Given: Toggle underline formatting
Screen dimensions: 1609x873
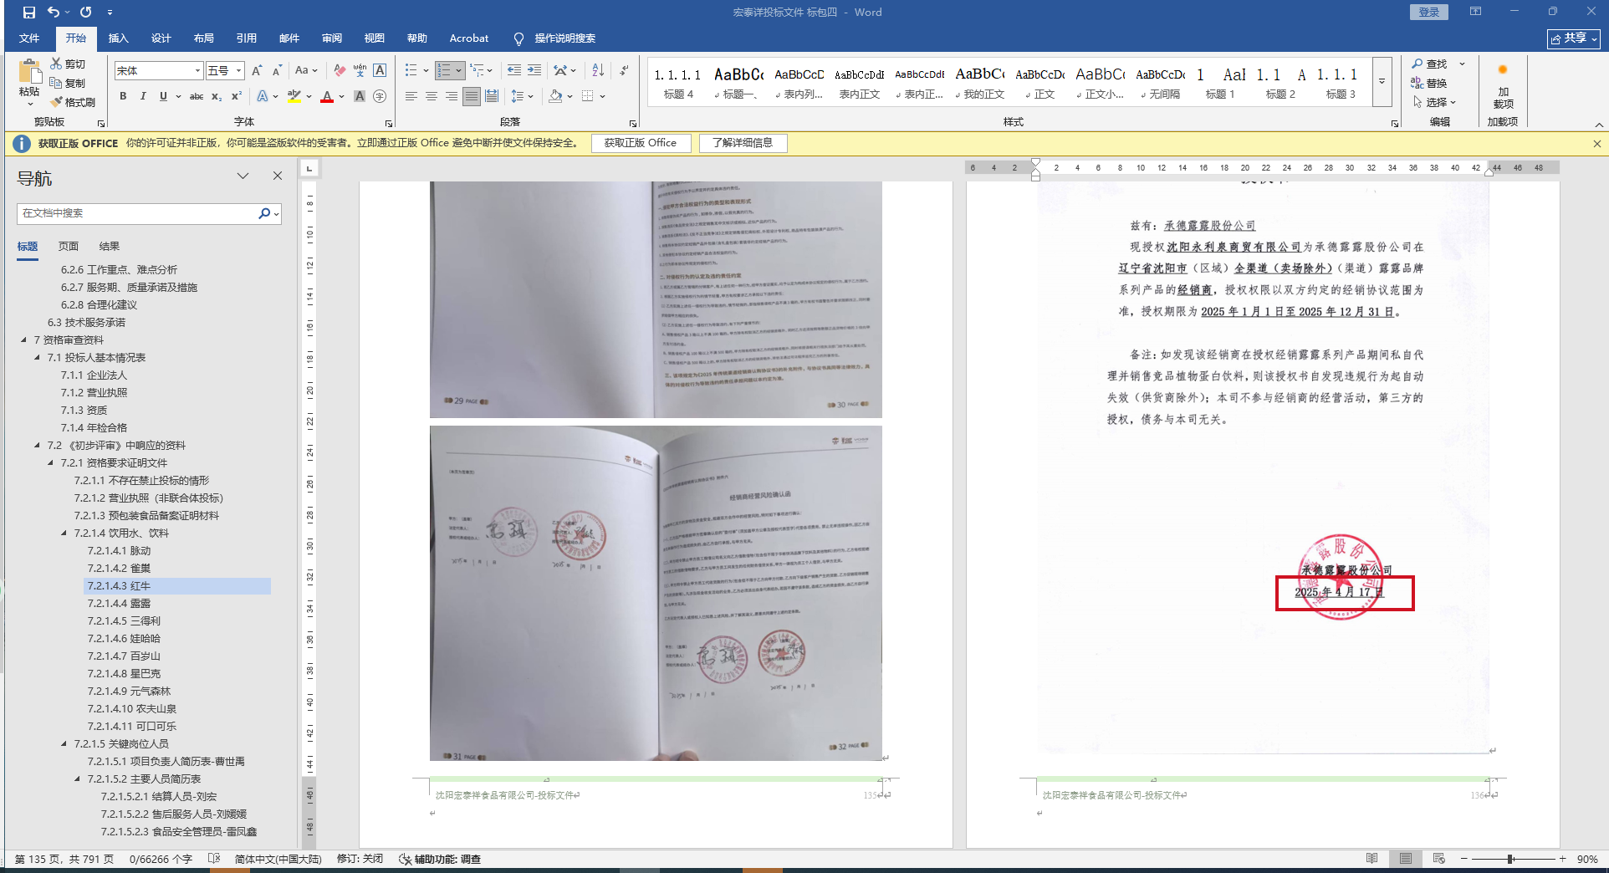Looking at the screenshot, I should pos(163,96).
